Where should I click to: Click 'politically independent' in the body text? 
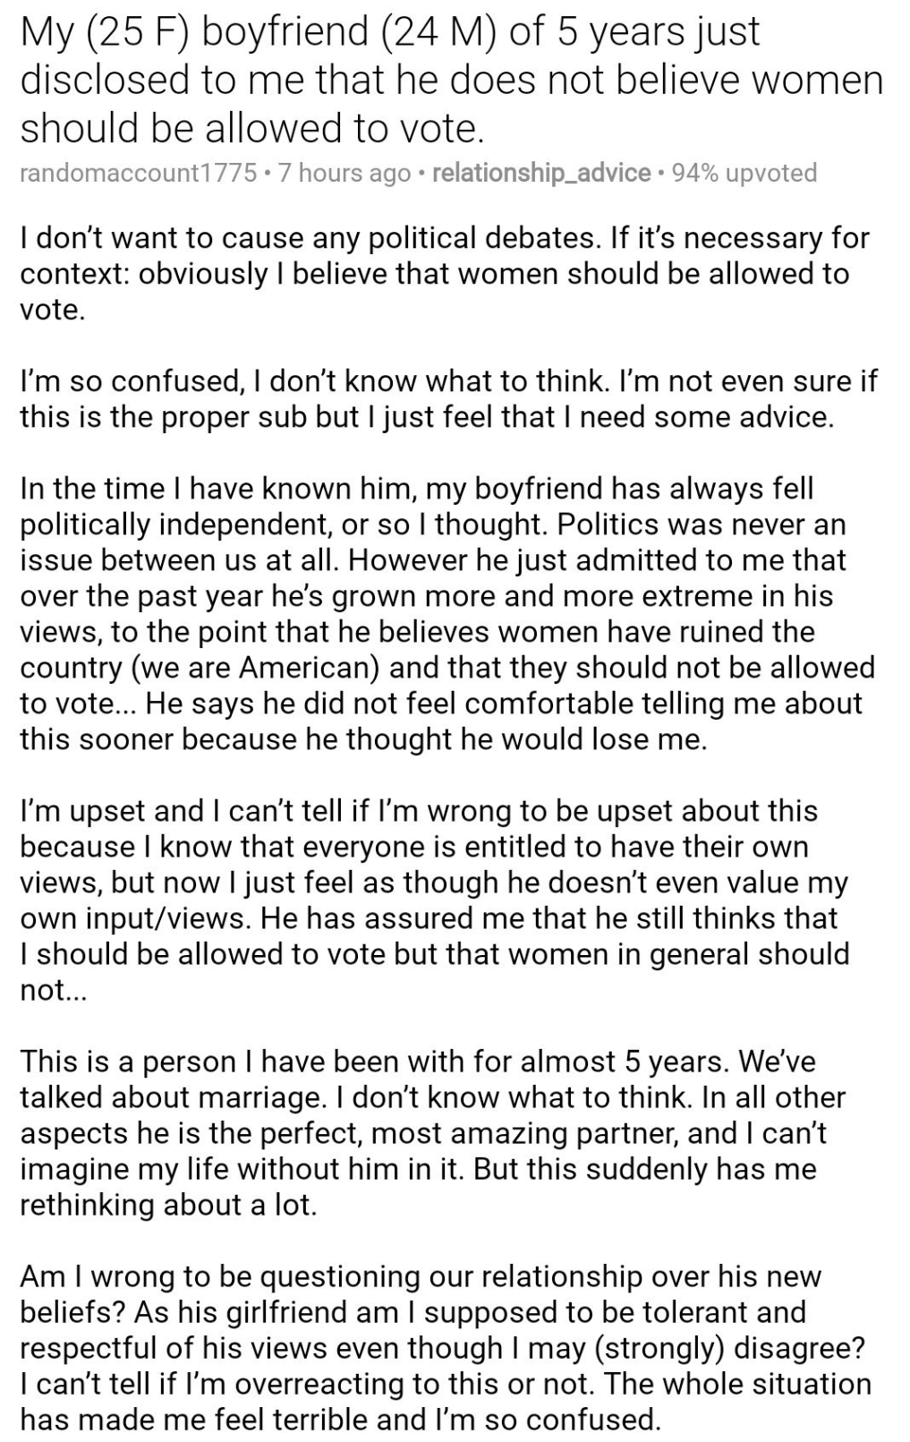[x=175, y=525]
